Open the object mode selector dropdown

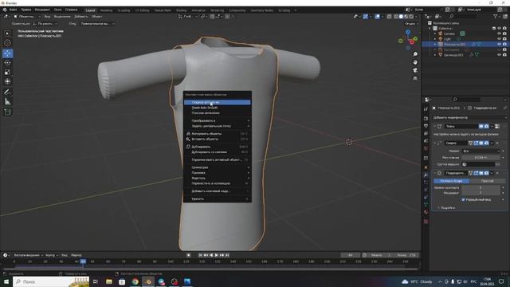tap(26, 16)
